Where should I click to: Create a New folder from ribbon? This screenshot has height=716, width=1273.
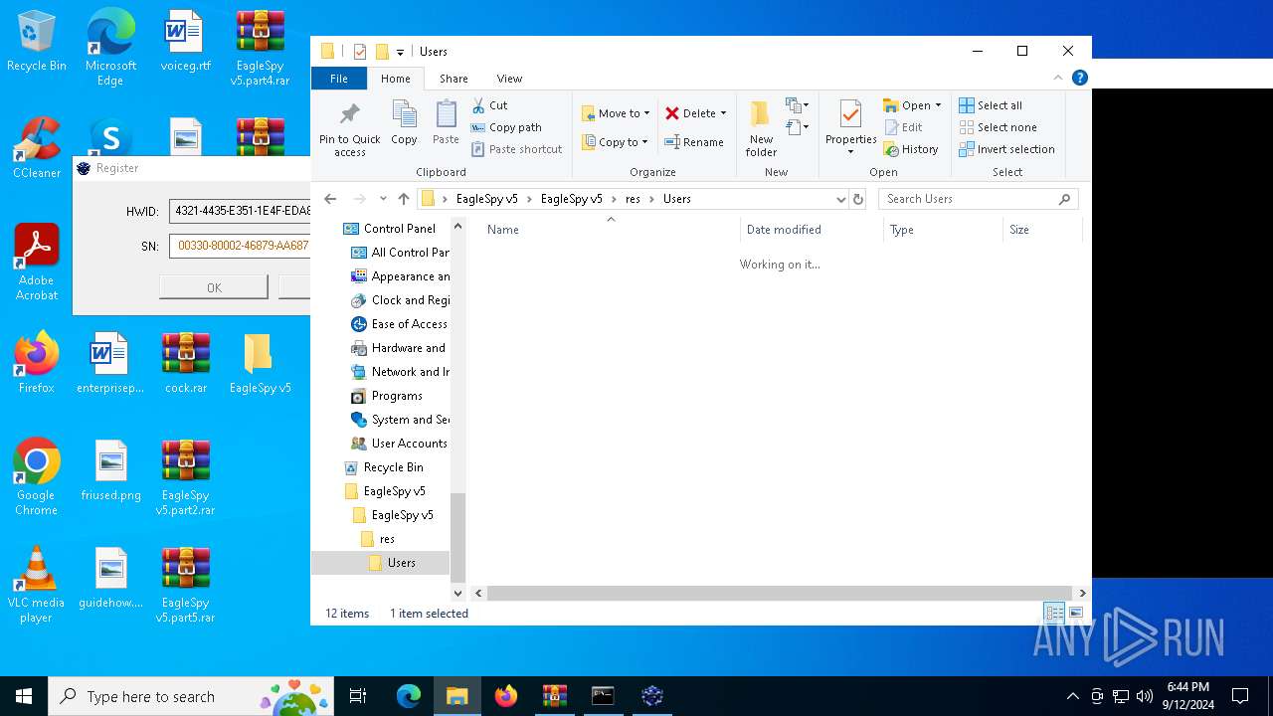tap(761, 129)
